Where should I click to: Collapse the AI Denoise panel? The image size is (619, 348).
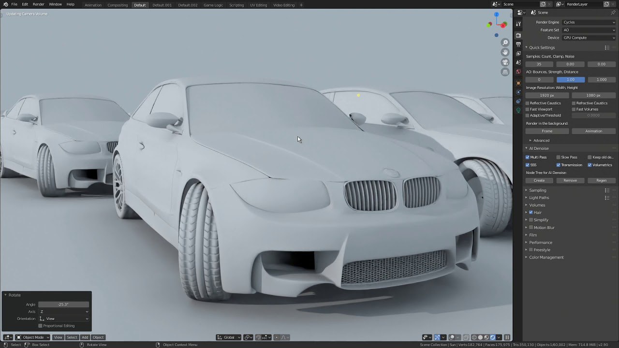pos(538,148)
